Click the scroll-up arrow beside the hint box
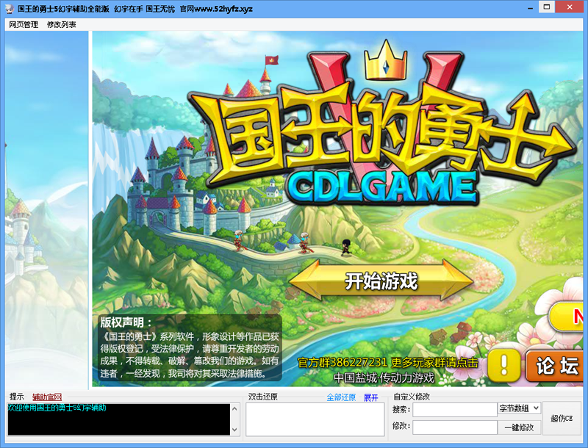This screenshot has height=448, width=588. (x=233, y=408)
